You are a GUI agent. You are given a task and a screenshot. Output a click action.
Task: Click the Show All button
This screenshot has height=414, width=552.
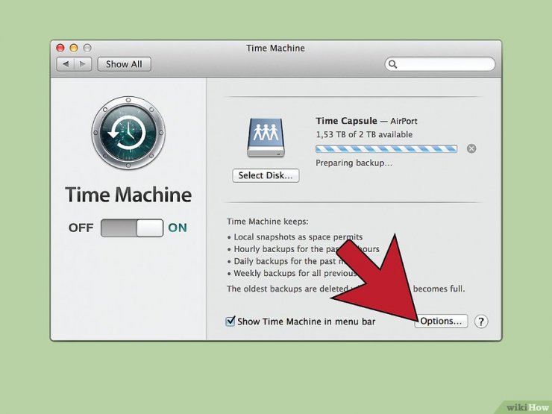coord(125,64)
